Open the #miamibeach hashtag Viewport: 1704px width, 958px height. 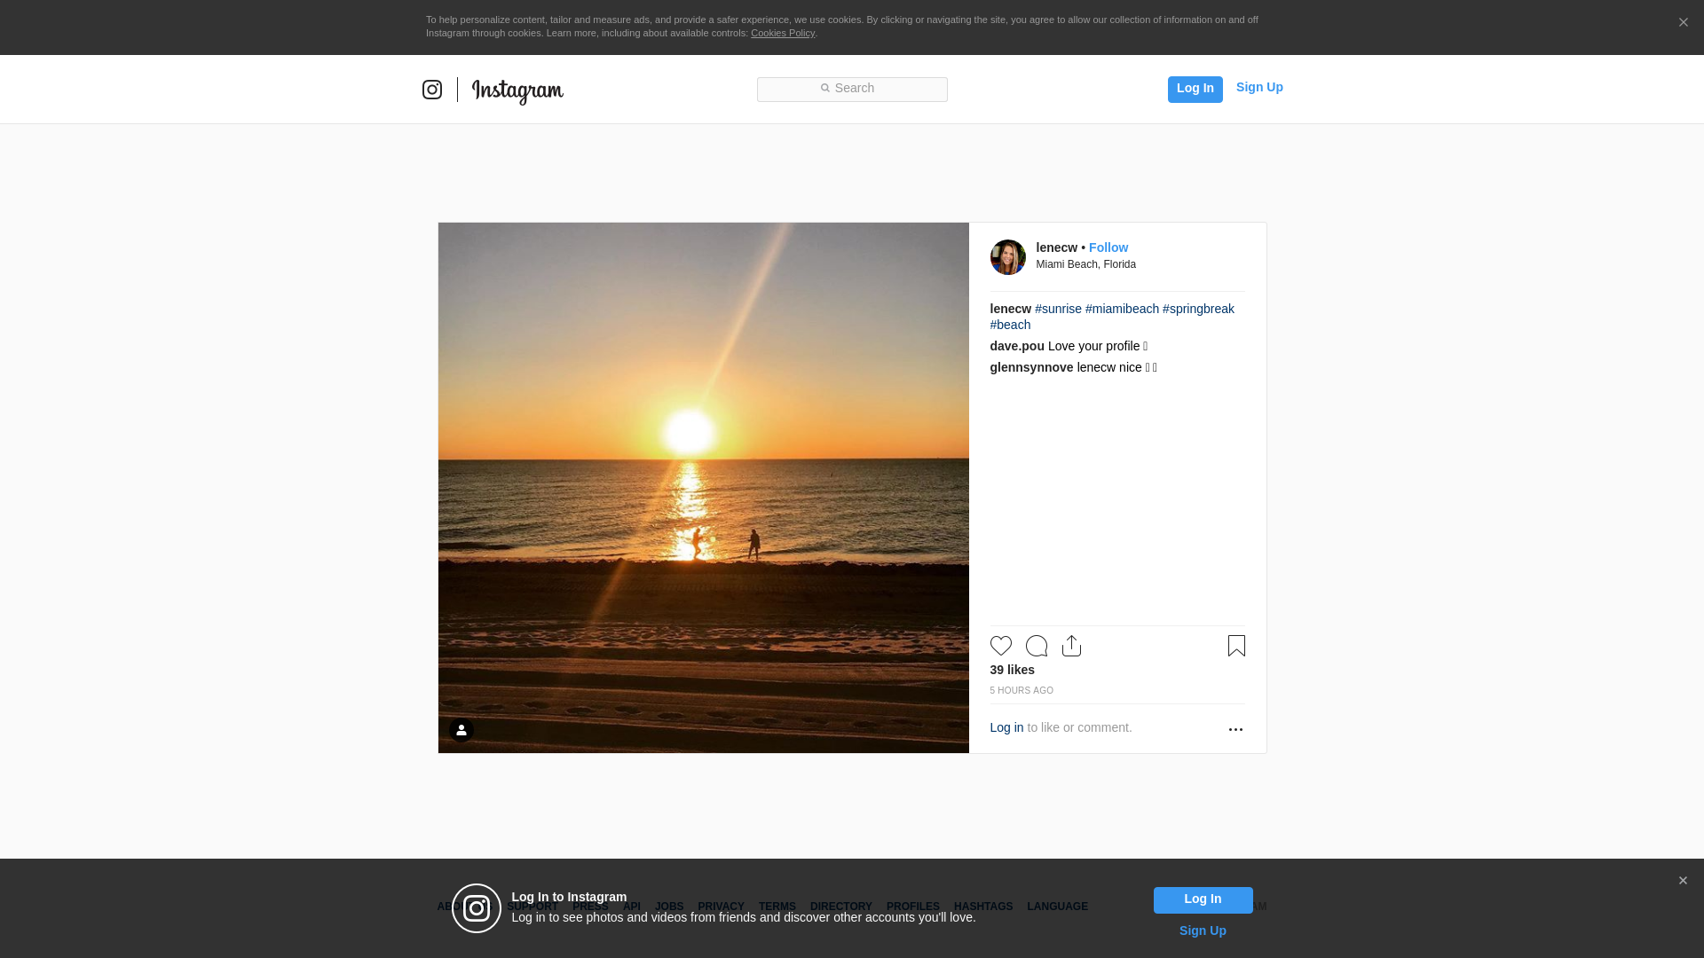point(1122,309)
